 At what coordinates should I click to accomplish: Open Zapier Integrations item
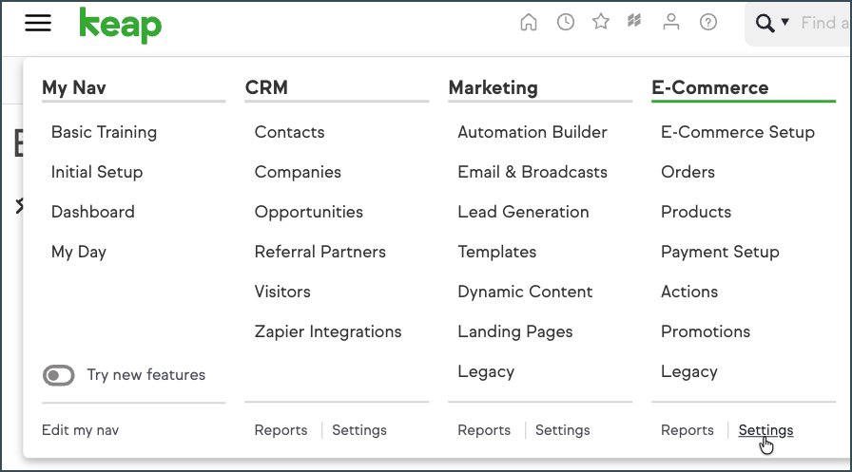(328, 331)
